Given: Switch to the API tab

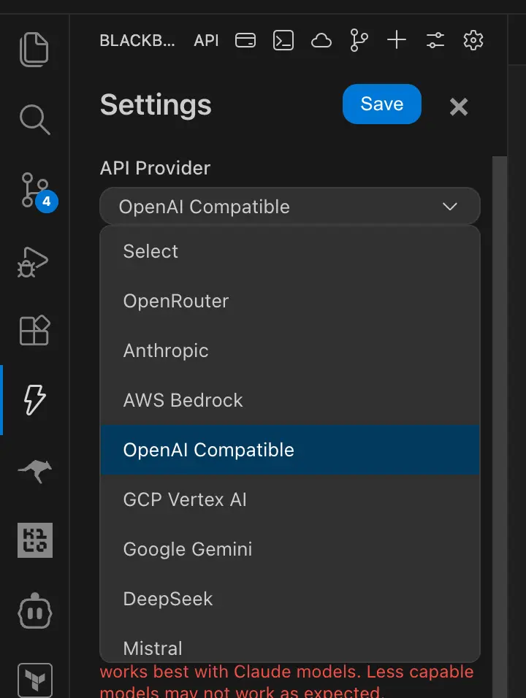Looking at the screenshot, I should click(205, 40).
